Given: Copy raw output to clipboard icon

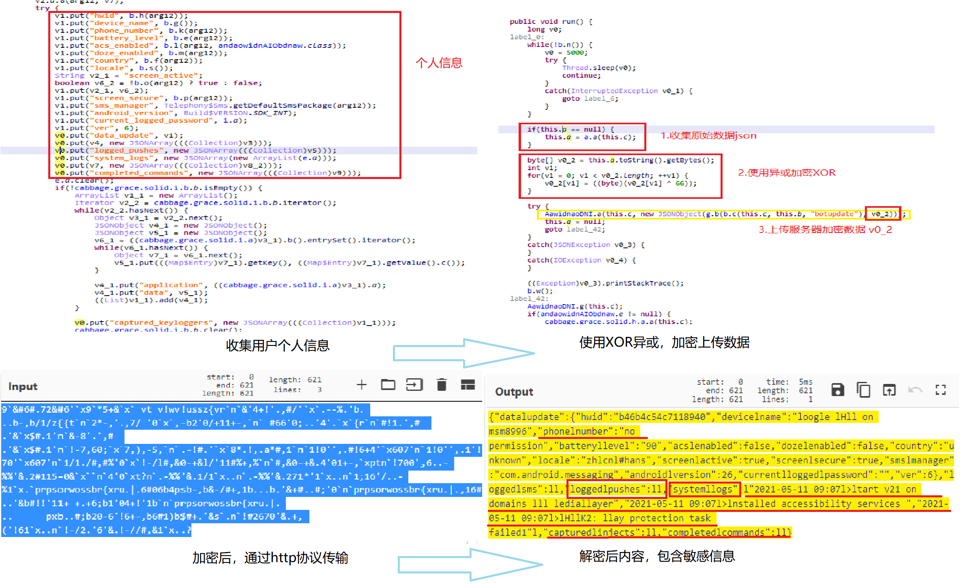Looking at the screenshot, I should coord(863,390).
